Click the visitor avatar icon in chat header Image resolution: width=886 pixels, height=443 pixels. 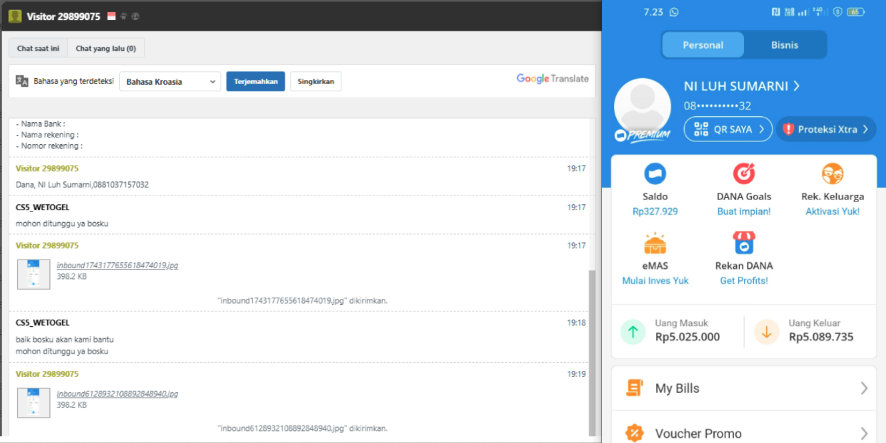pyautogui.click(x=15, y=16)
